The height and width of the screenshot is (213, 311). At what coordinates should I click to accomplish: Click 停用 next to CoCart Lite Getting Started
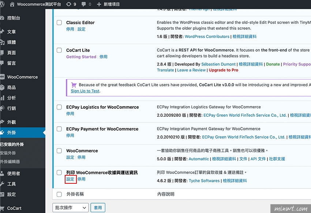(x=103, y=57)
